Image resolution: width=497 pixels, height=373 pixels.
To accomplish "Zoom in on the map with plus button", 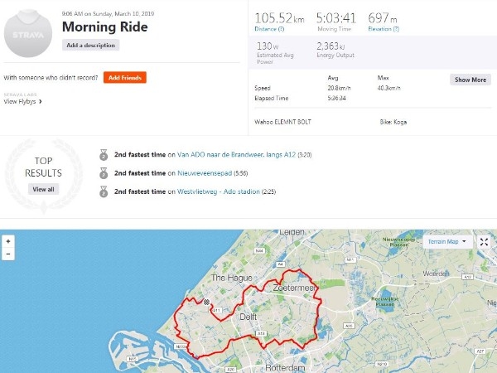I will pyautogui.click(x=8, y=241).
